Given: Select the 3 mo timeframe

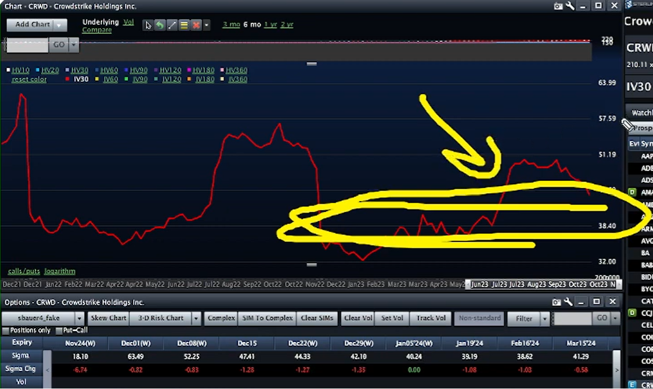Looking at the screenshot, I should coord(231,24).
